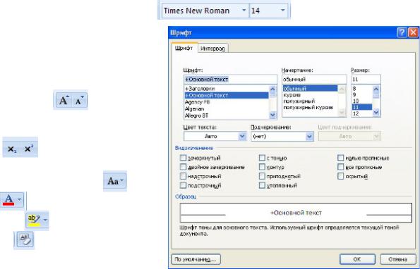Click the Grow Font icon
Screen dimensions: 420x269
pyautogui.click(x=64, y=101)
